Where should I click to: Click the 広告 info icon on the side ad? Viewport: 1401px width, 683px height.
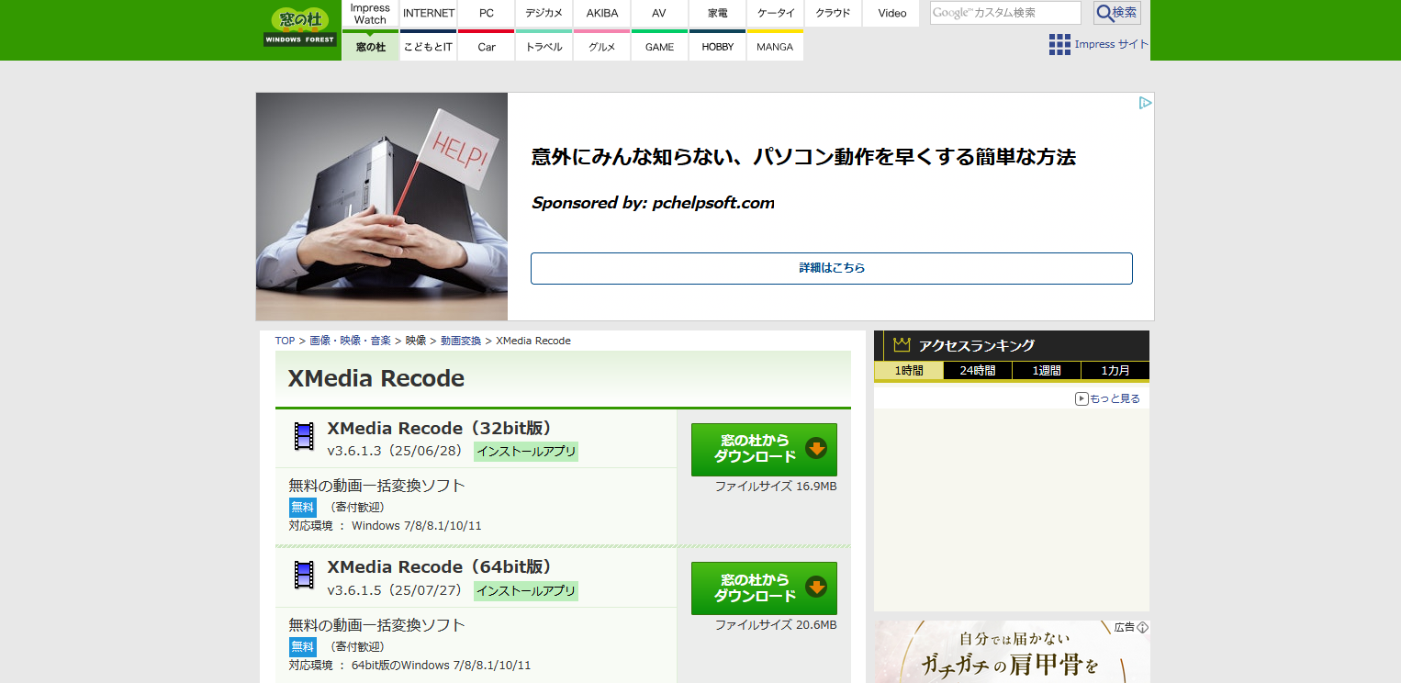(x=1143, y=628)
